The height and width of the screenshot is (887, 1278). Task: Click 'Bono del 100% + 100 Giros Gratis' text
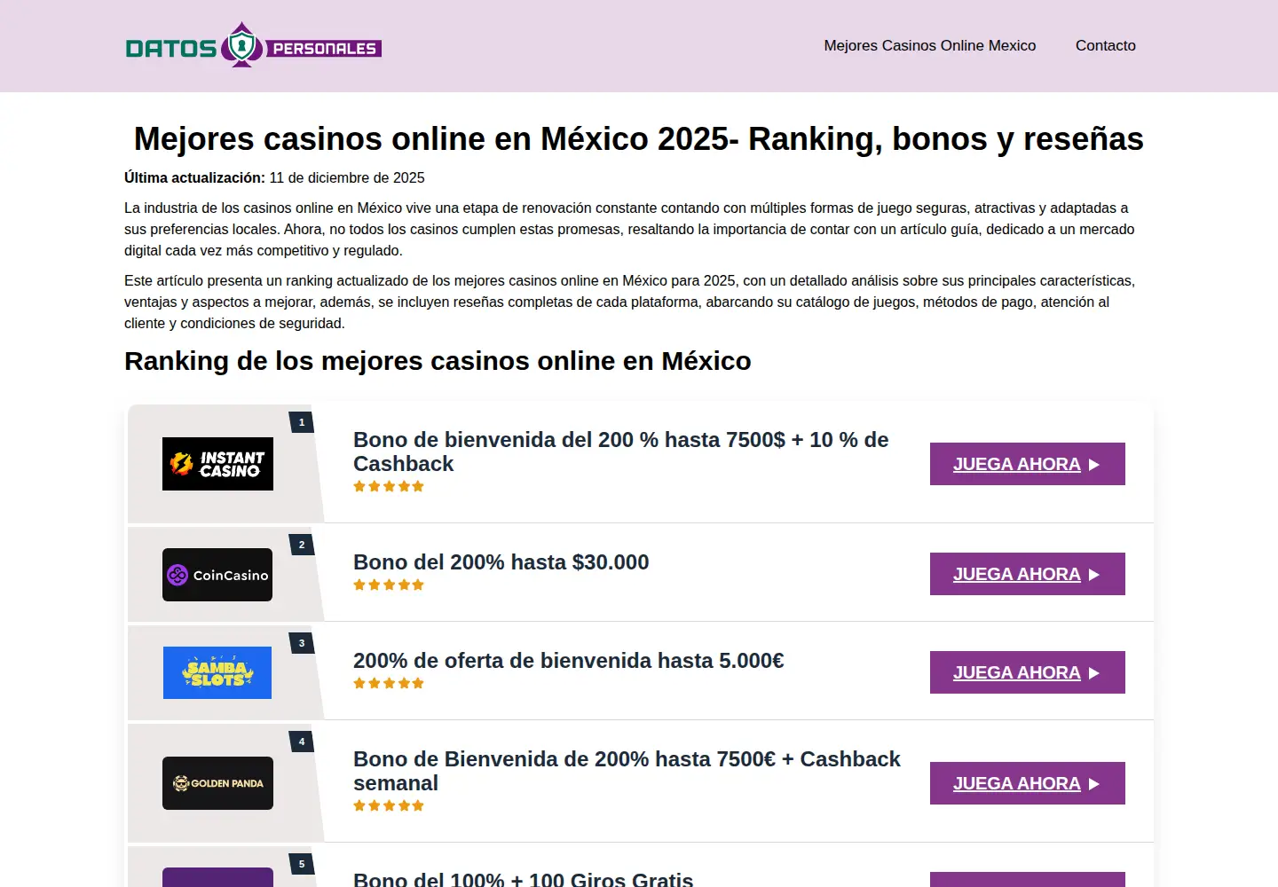pyautogui.click(x=523, y=879)
